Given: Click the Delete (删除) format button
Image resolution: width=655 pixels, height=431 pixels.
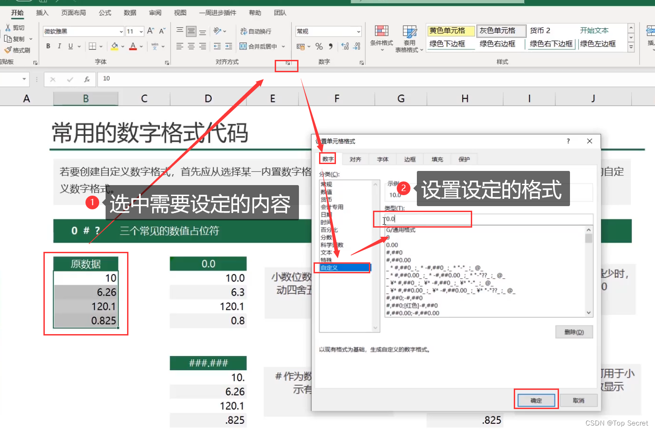Looking at the screenshot, I should 574,332.
